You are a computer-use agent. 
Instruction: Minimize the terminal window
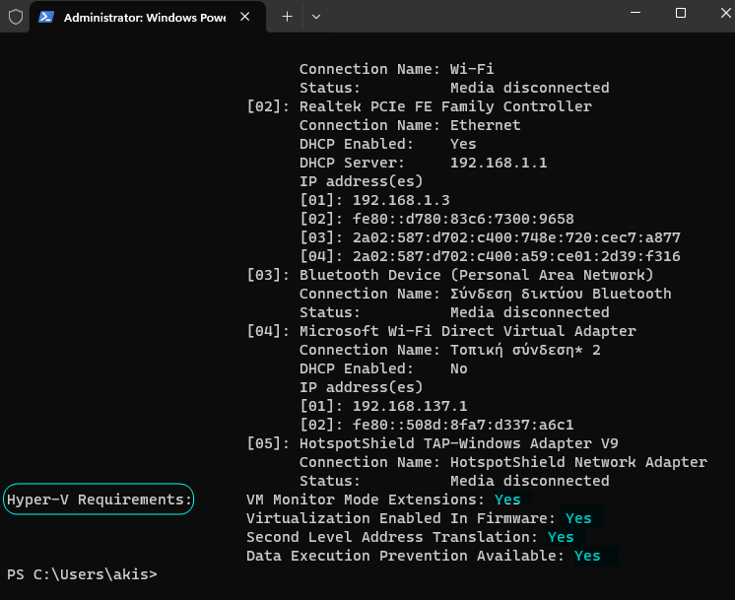635,13
